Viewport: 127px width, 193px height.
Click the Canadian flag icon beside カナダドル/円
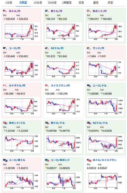point(5,85)
